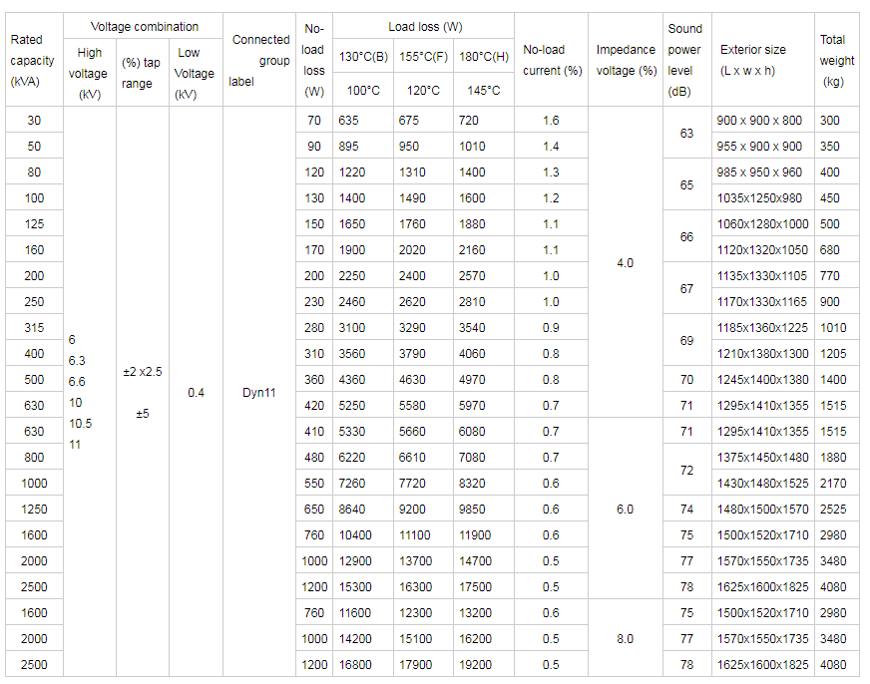This screenshot has height=684, width=870.
Task: Click the Impedance voltage (%) header
Action: click(x=626, y=61)
